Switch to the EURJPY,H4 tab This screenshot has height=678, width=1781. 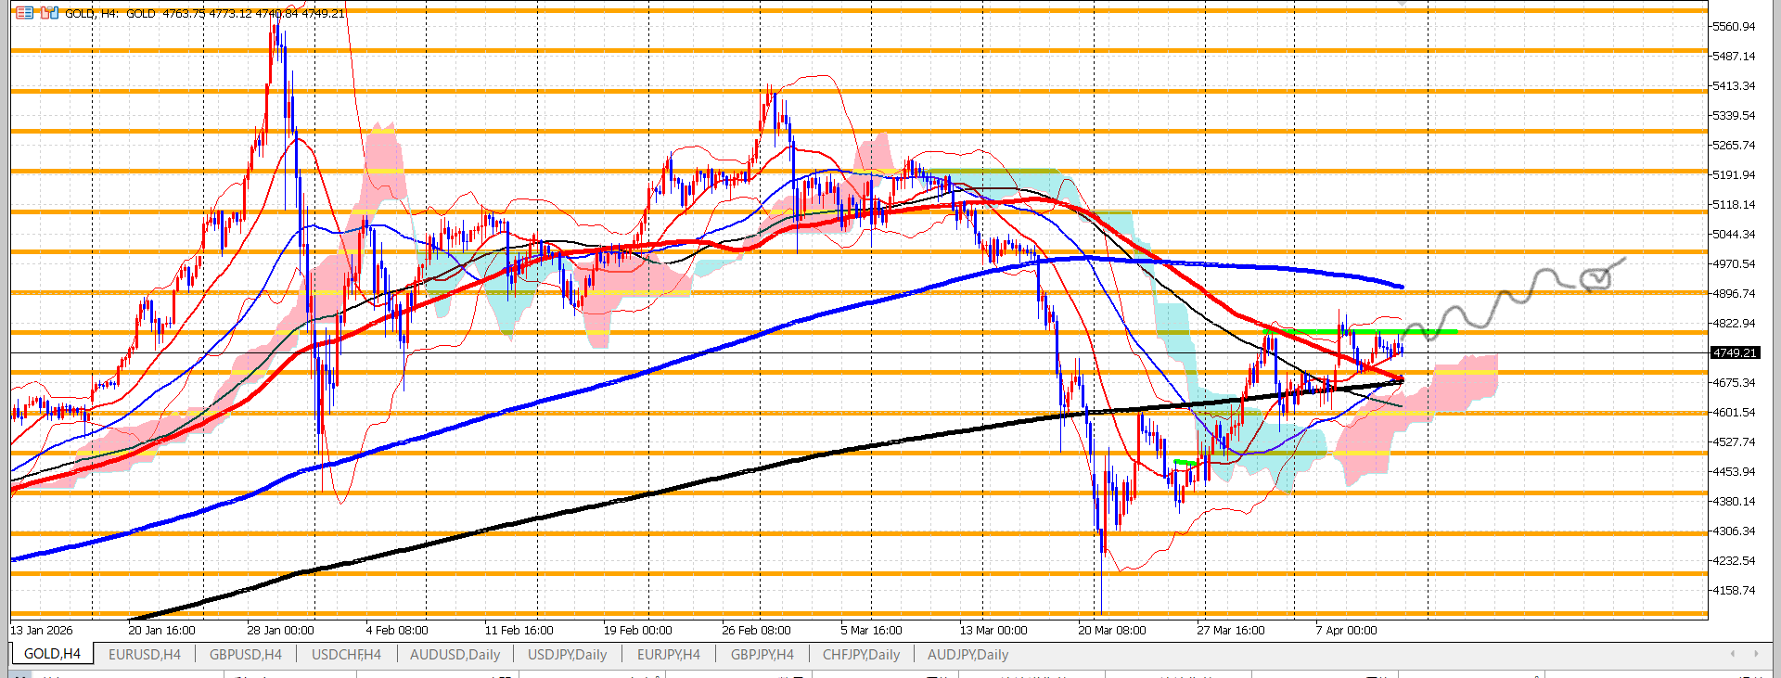668,654
